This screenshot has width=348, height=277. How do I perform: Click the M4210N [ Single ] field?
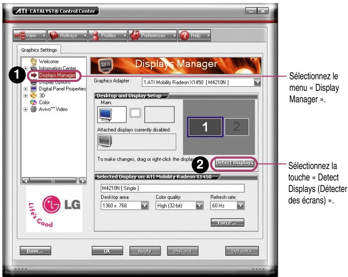pyautogui.click(x=172, y=188)
